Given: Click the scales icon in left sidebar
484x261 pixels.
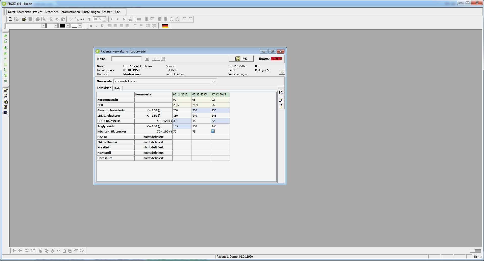Looking at the screenshot, I should tap(5, 81).
